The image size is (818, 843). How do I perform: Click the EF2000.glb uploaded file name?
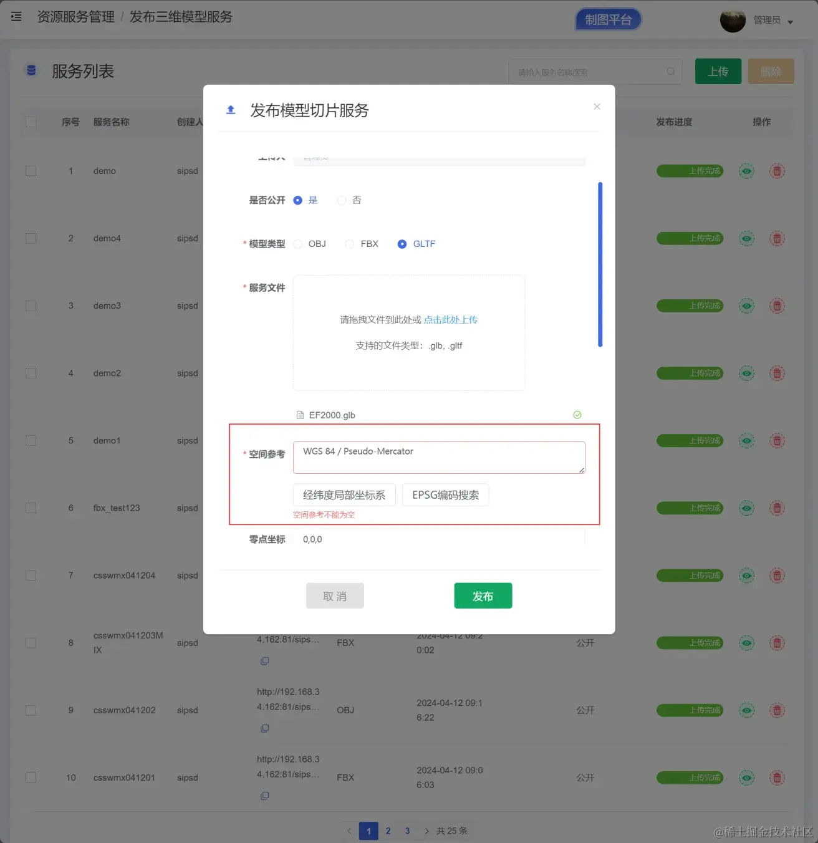332,415
